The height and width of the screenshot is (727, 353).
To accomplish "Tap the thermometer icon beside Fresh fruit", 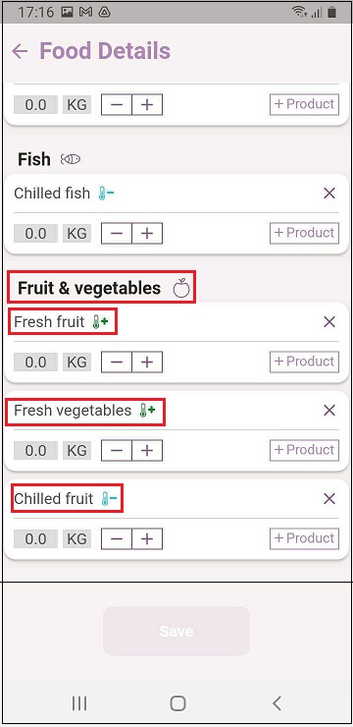I will point(100,322).
